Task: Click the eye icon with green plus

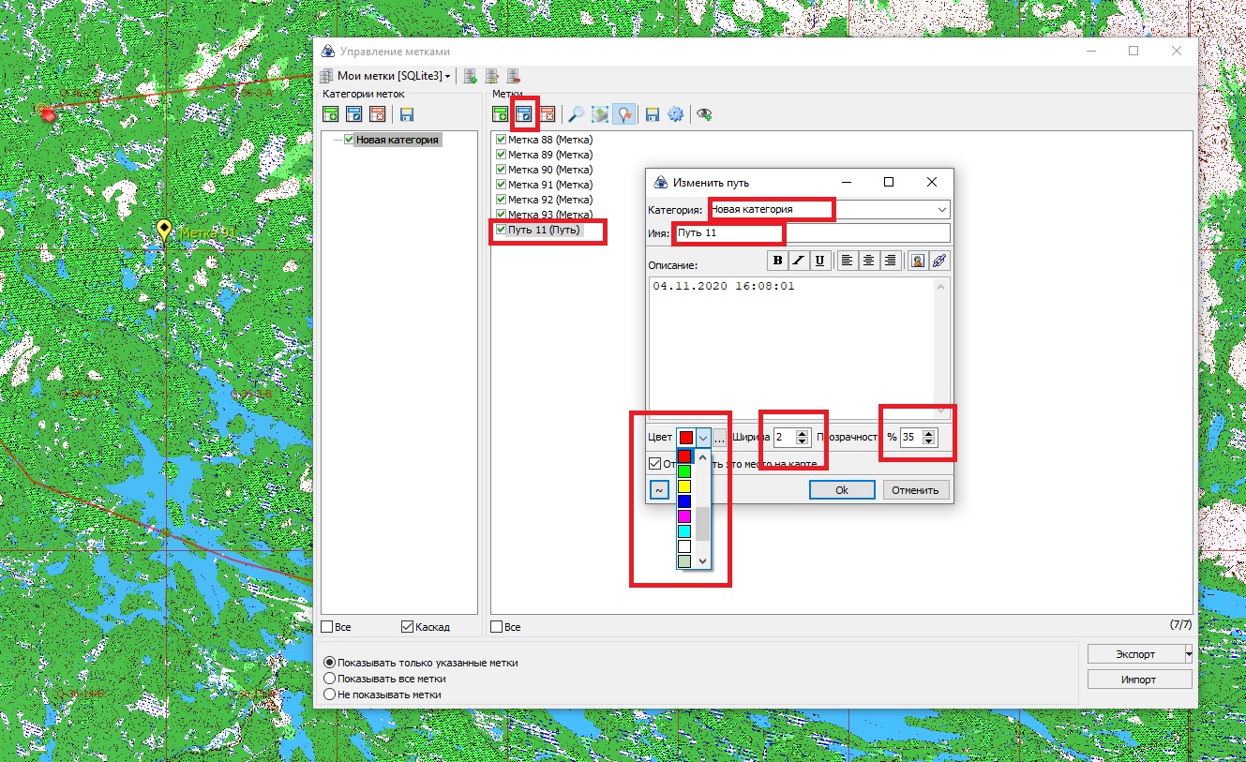Action: click(x=704, y=114)
